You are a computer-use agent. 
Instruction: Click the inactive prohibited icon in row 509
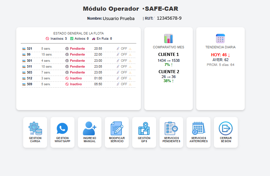click(67, 84)
